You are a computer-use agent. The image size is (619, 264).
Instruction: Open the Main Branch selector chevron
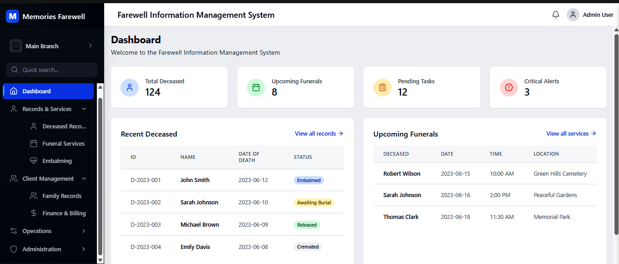pyautogui.click(x=90, y=46)
